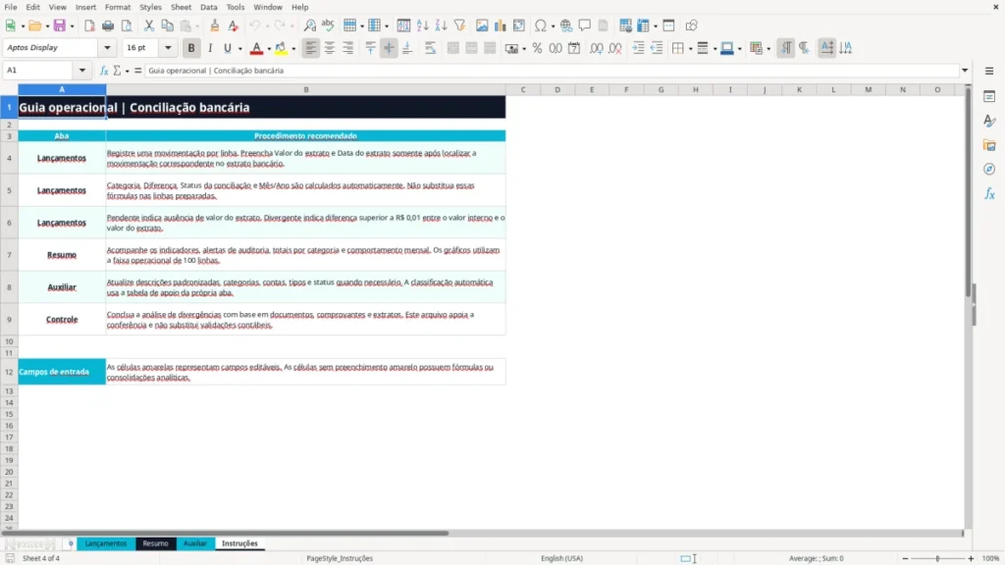The height and width of the screenshot is (565, 1005).
Task: Expand background color dropdown arrow
Action: point(293,49)
